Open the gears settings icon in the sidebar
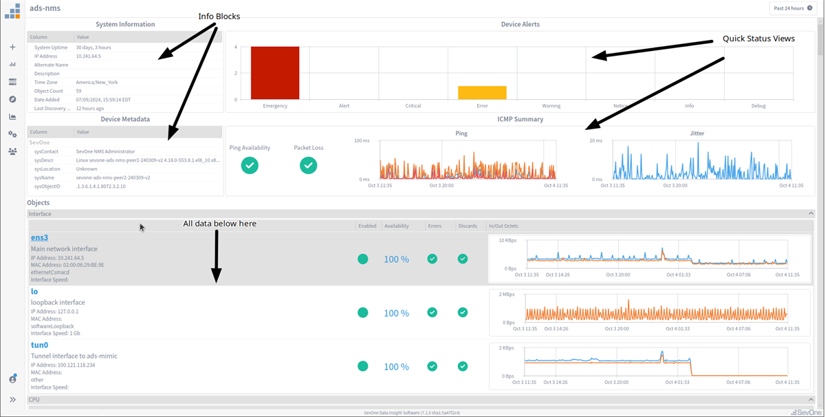Screen dimensions: 825x417 pyautogui.click(x=12, y=134)
